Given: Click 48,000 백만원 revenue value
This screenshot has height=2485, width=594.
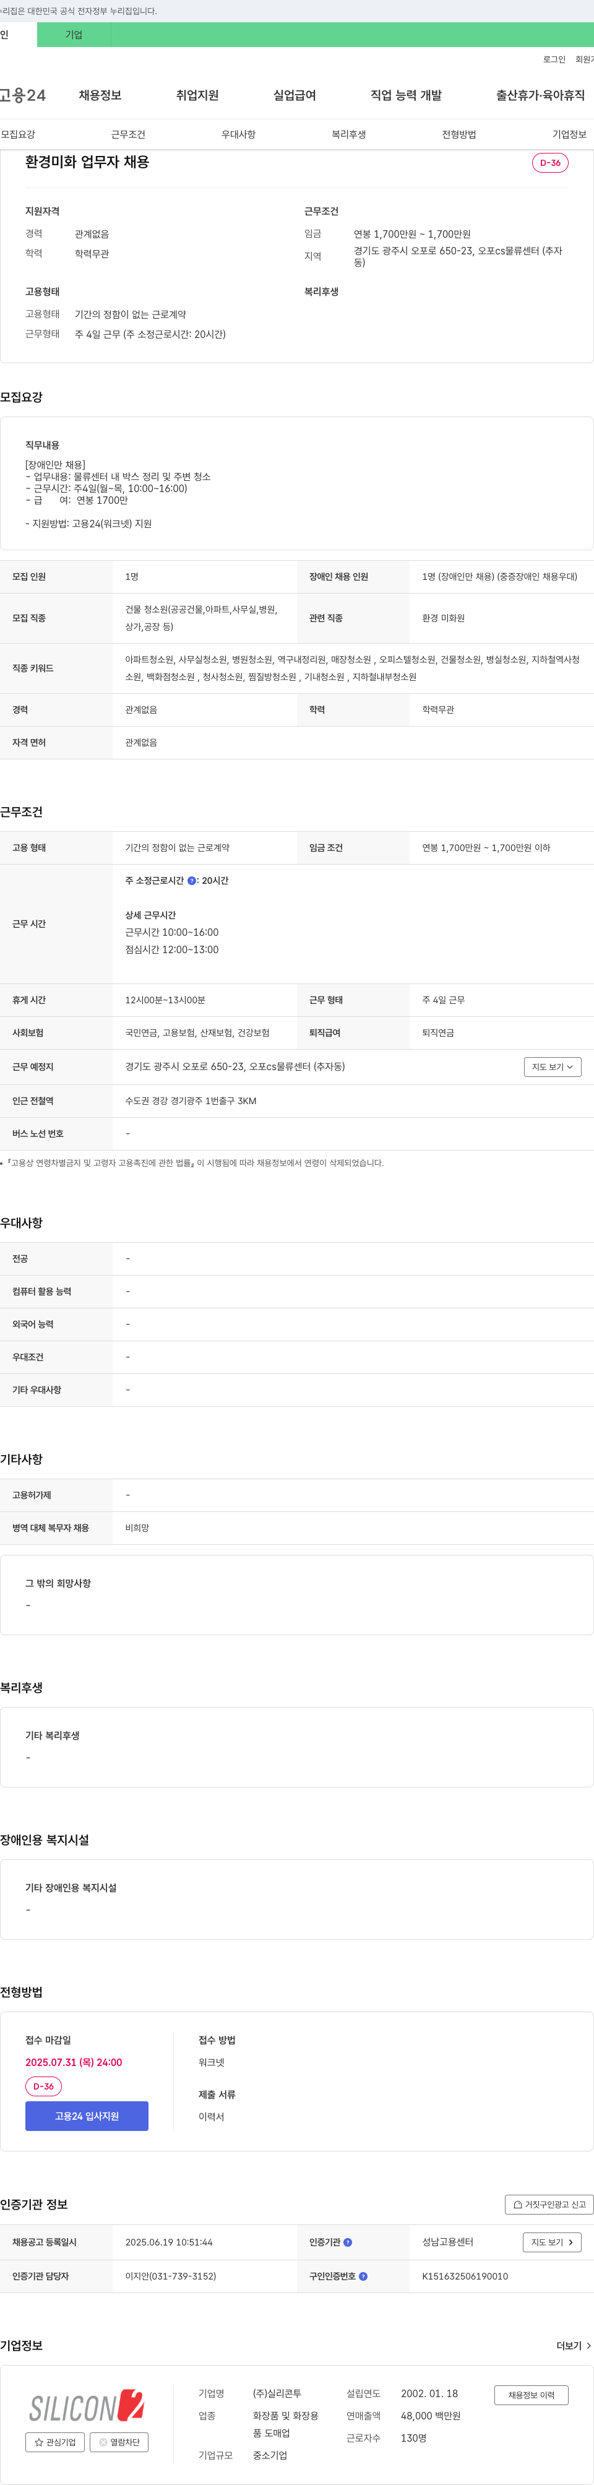Looking at the screenshot, I should point(431,2416).
